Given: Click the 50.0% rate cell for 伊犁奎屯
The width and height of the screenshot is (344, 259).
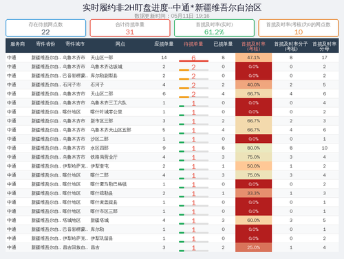Looking at the screenshot, I should click(253, 166).
